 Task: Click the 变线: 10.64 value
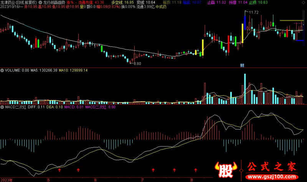[146, 3]
